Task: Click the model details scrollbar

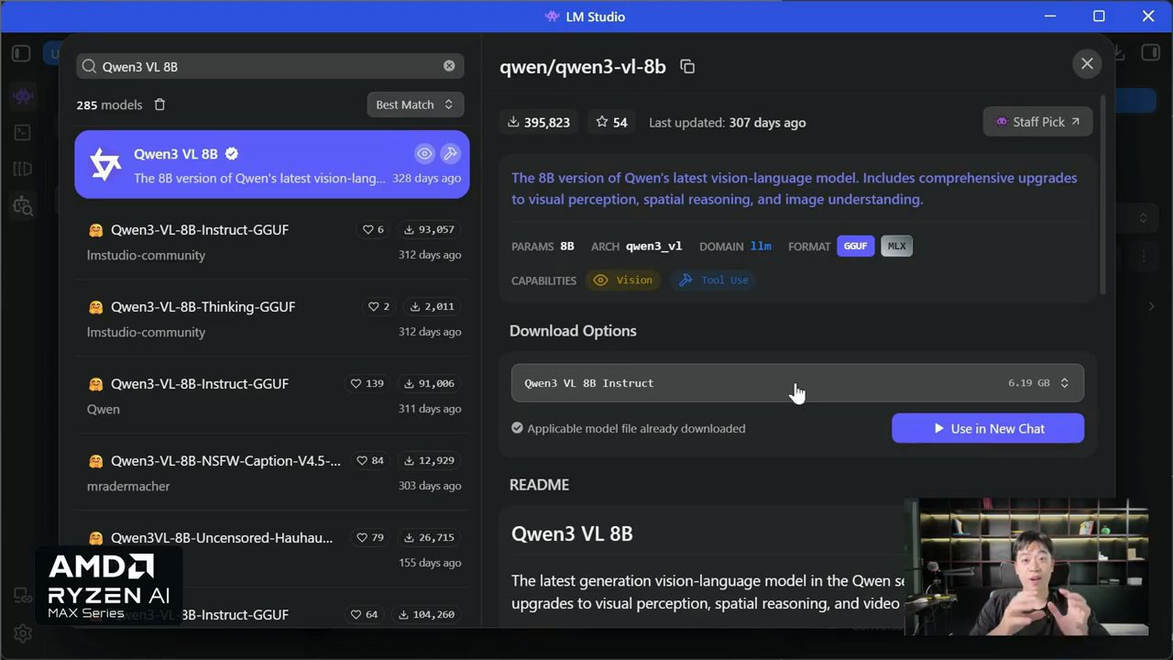Action: 1103,194
